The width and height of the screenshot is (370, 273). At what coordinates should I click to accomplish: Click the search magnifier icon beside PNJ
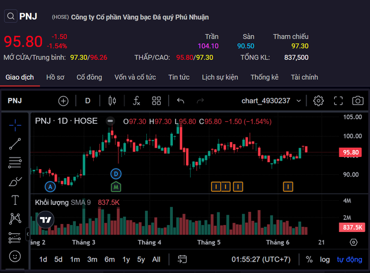10,17
